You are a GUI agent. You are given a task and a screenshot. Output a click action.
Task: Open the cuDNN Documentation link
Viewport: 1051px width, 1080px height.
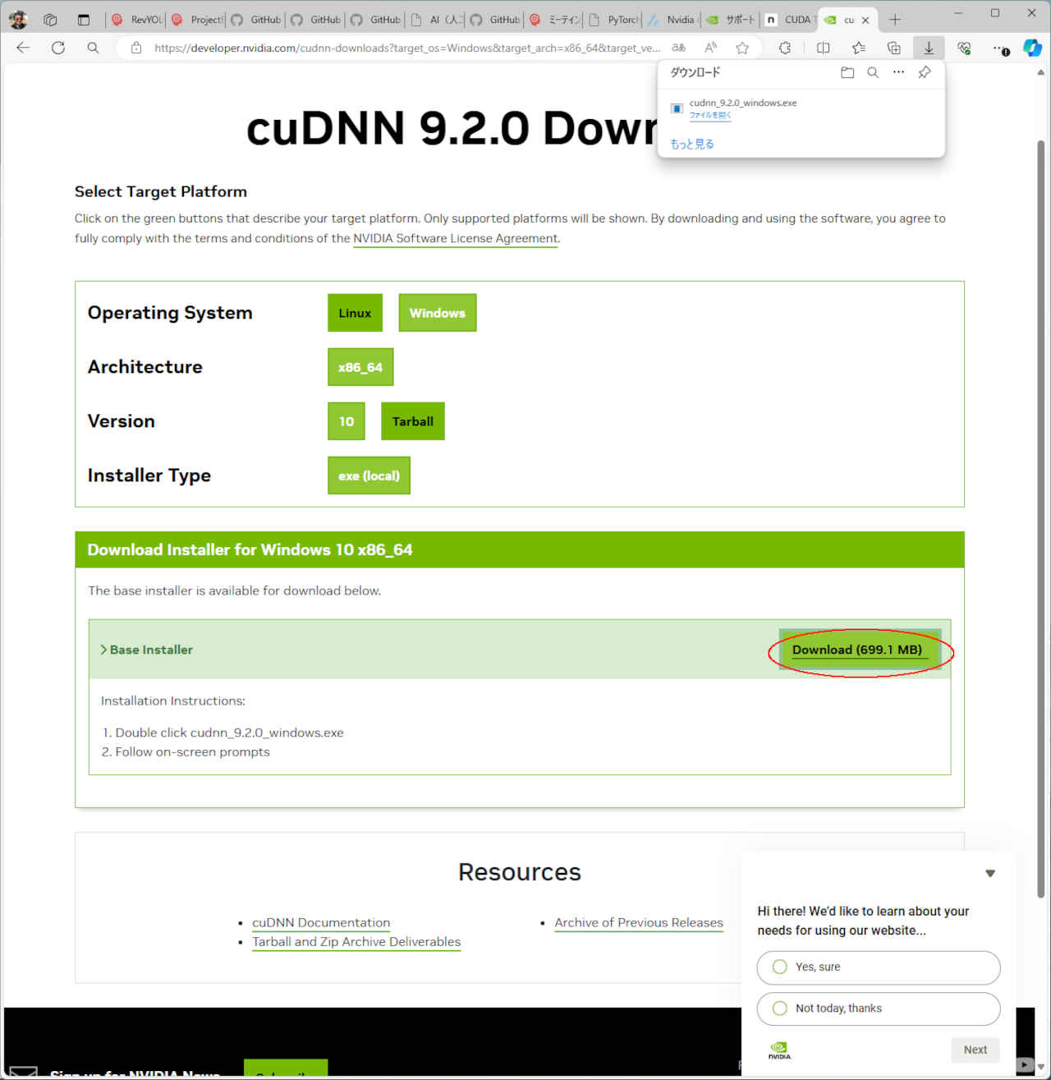321,922
